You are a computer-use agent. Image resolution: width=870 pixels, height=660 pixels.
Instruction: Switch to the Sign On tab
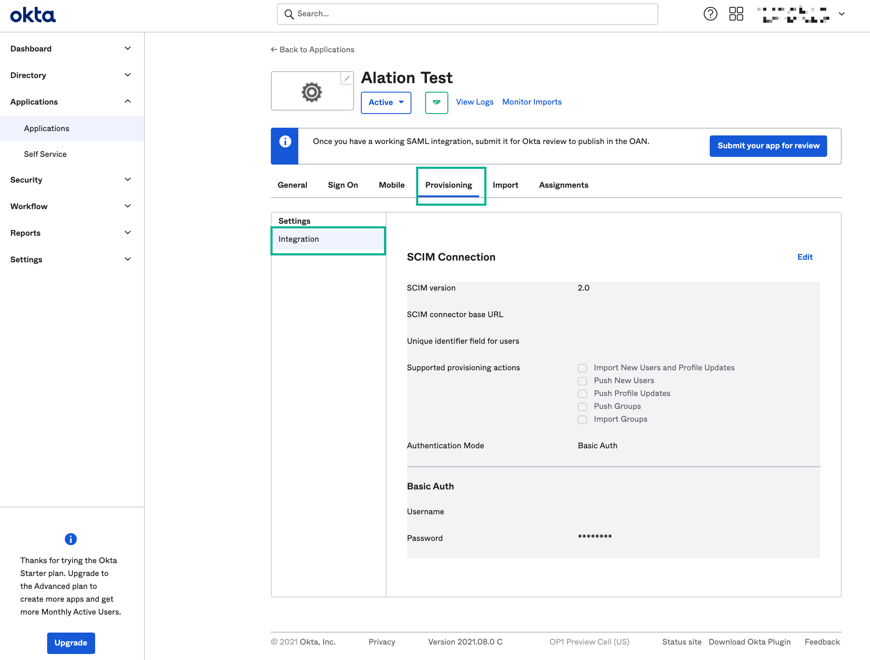(x=343, y=185)
